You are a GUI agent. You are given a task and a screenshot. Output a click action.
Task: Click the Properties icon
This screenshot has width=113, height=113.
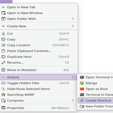[x=3, y=108]
